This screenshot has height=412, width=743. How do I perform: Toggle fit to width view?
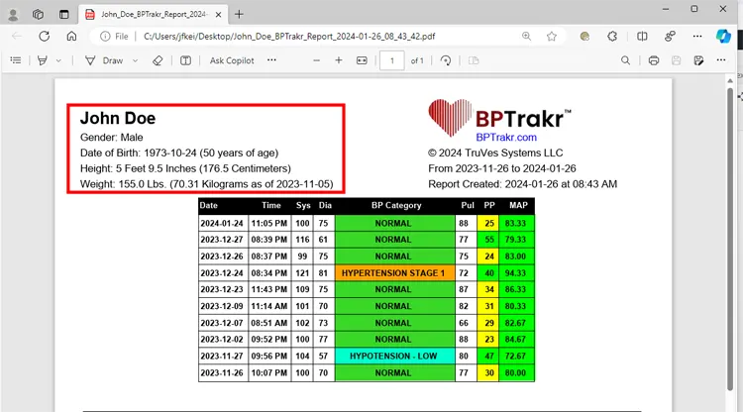(362, 60)
